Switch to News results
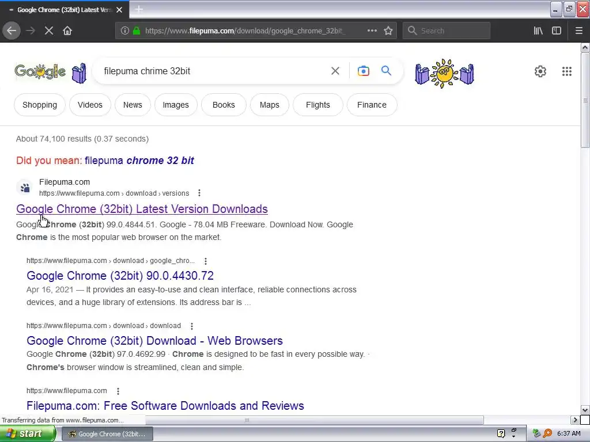 click(x=133, y=105)
